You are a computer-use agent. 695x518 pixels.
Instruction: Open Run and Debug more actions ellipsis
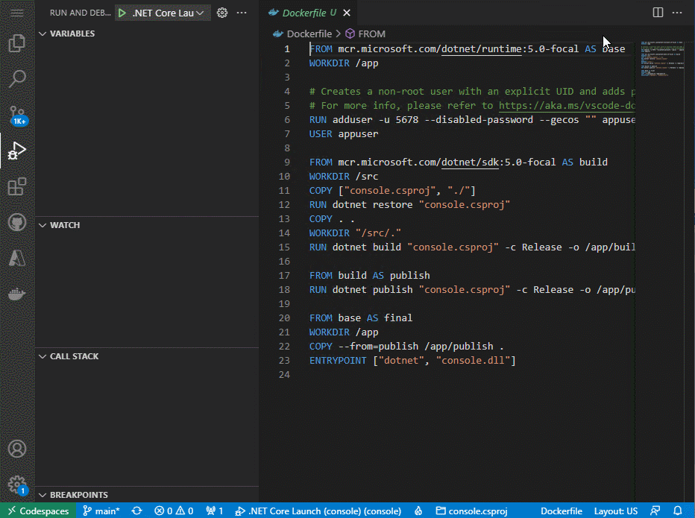[x=242, y=13]
